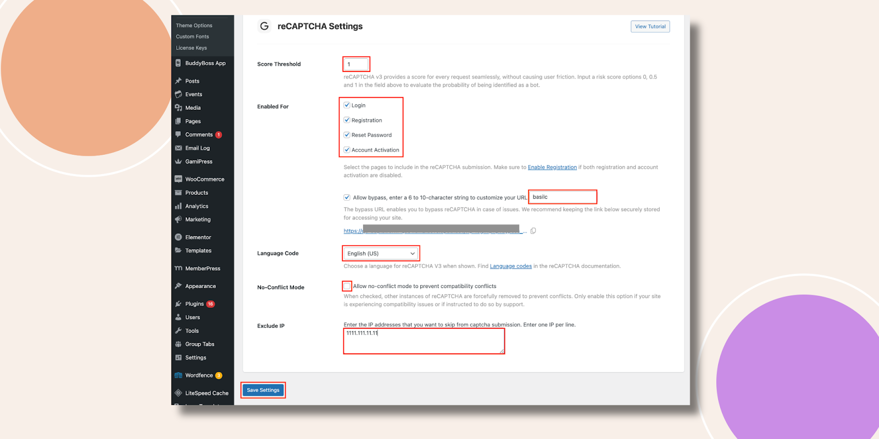Click the View Tutorial button

click(x=650, y=26)
